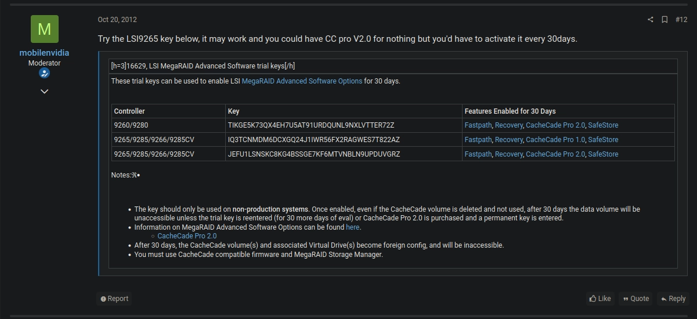Click the Moderator title under the username
Screen dimensions: 697x319
point(44,63)
